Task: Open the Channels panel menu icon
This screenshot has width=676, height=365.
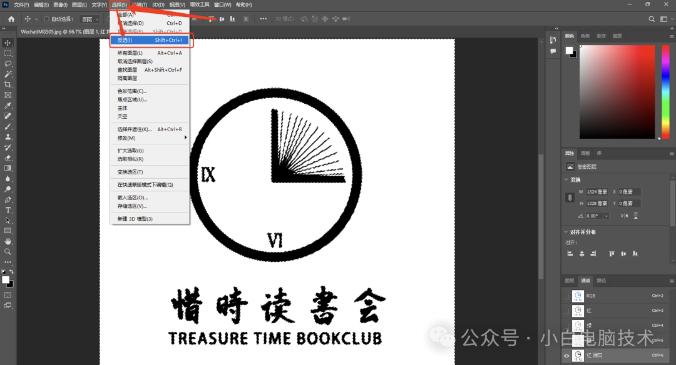Action: (671, 281)
